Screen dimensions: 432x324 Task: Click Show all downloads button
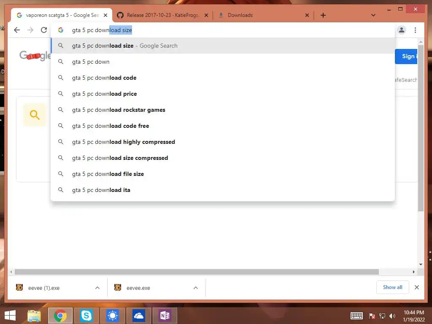click(x=393, y=287)
